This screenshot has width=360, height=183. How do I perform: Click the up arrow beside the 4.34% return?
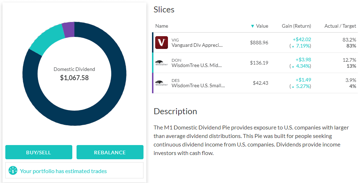293,66
